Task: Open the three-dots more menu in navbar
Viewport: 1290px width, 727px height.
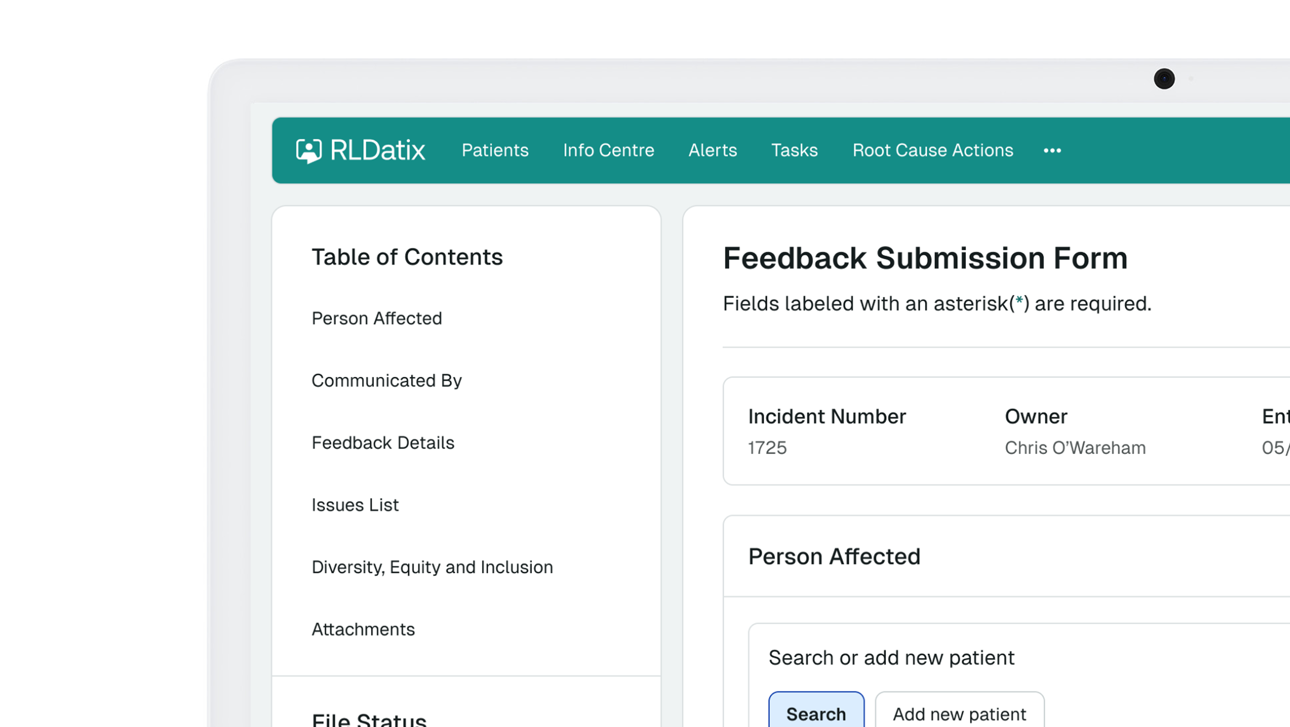Action: [1052, 151]
